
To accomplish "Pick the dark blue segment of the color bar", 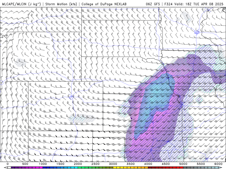I will (45, 168).
